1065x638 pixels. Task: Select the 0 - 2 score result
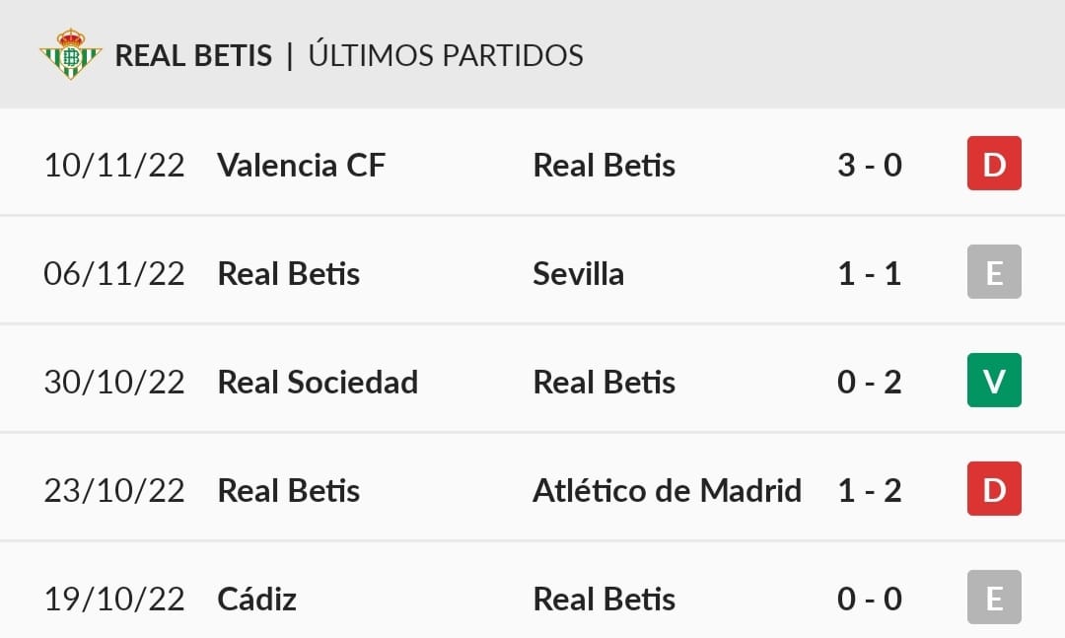[870, 382]
